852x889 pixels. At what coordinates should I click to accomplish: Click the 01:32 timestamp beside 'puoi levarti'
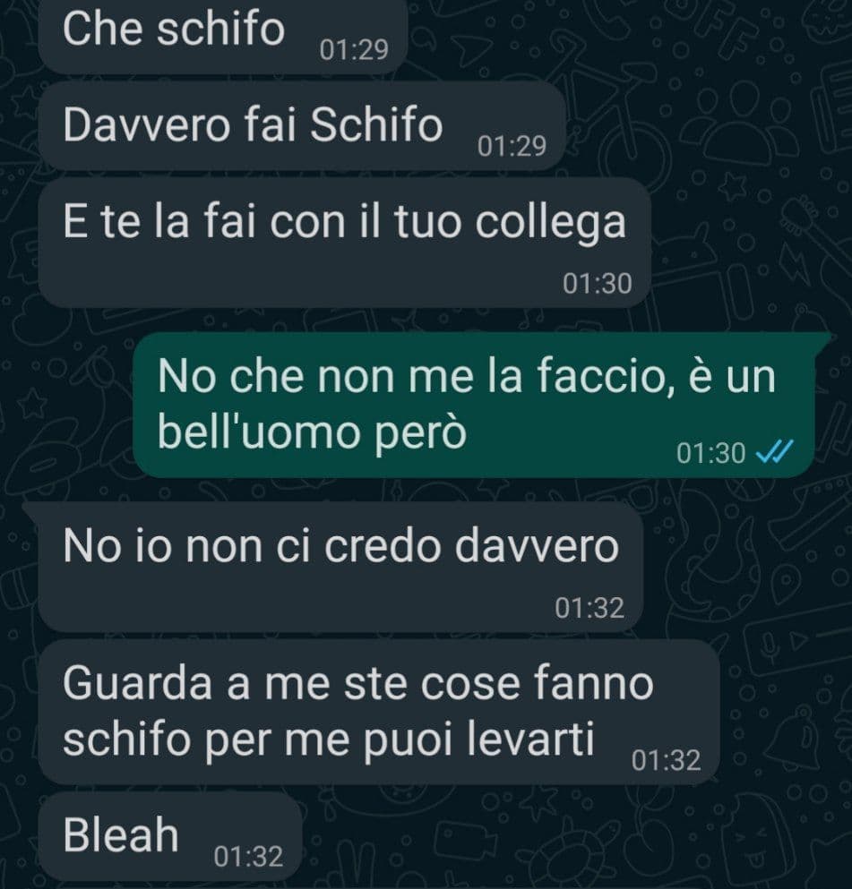point(666,760)
